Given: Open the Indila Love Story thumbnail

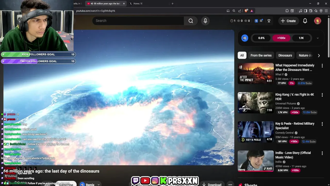Looking at the screenshot, I should (256, 161).
